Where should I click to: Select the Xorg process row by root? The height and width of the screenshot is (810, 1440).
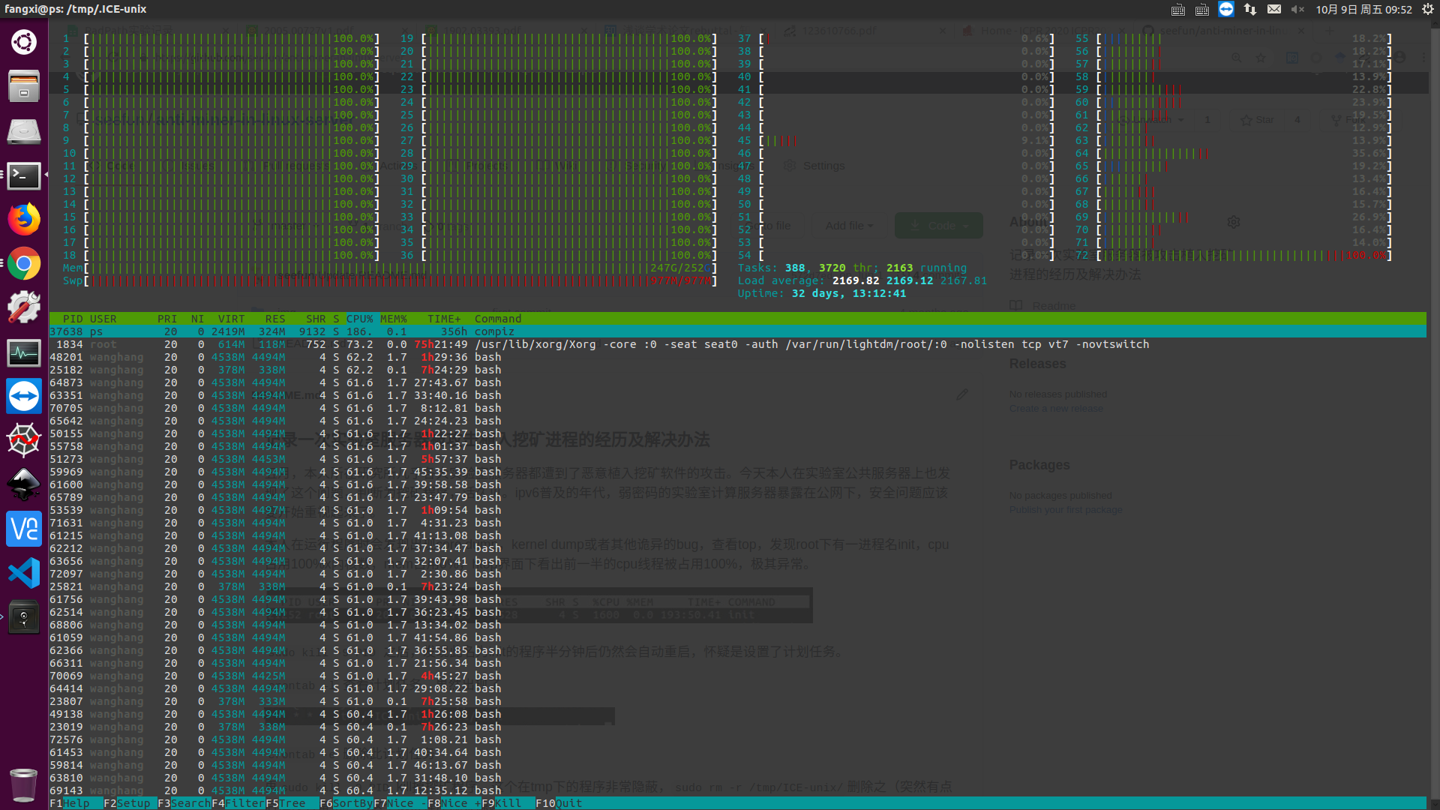[600, 344]
